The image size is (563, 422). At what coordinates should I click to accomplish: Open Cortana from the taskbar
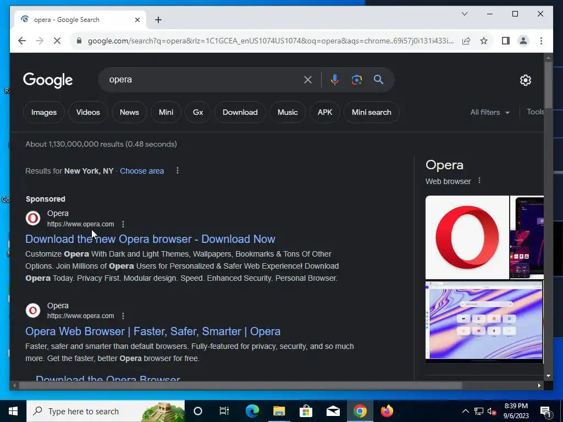tap(198, 411)
